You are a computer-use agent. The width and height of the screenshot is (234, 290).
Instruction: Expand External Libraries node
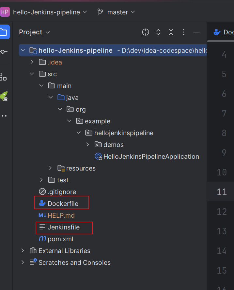[23, 250]
